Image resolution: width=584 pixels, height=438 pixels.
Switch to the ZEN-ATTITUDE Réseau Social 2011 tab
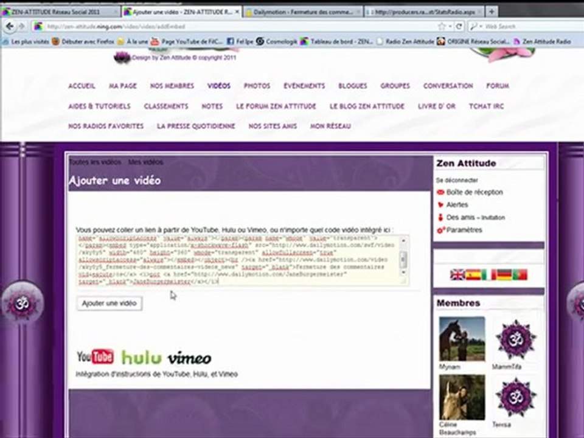(60, 12)
